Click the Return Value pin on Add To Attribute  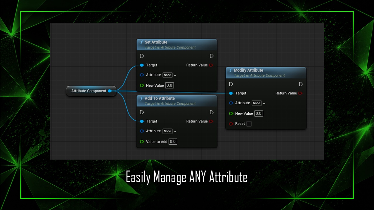(x=211, y=121)
